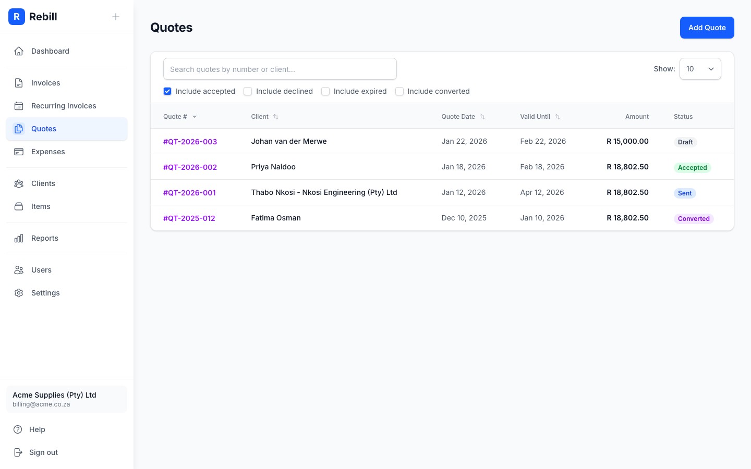Click the Settings gear icon

pos(19,293)
